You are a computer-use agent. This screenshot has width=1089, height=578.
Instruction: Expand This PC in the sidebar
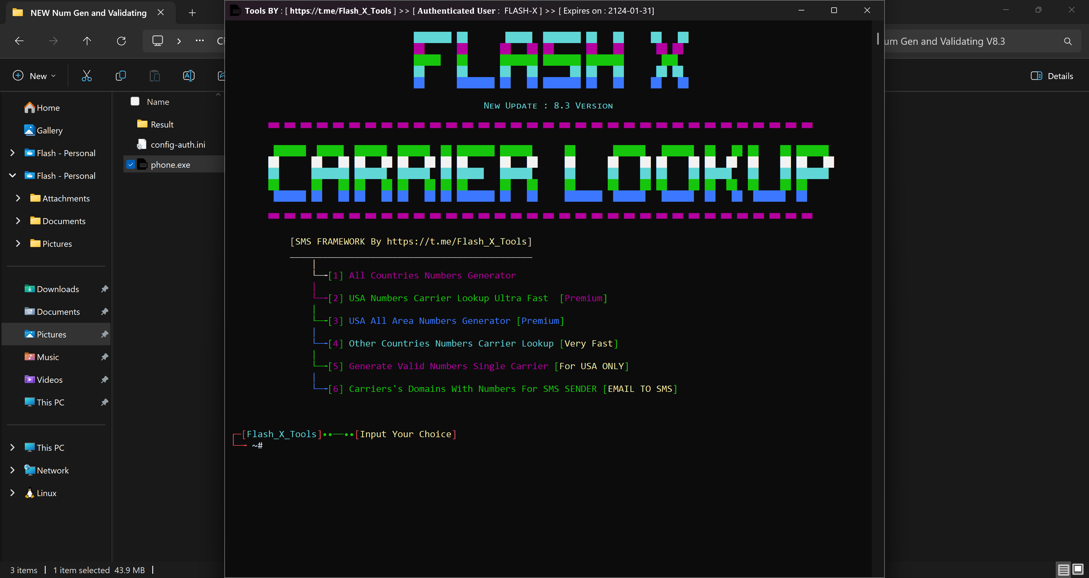tap(12, 447)
